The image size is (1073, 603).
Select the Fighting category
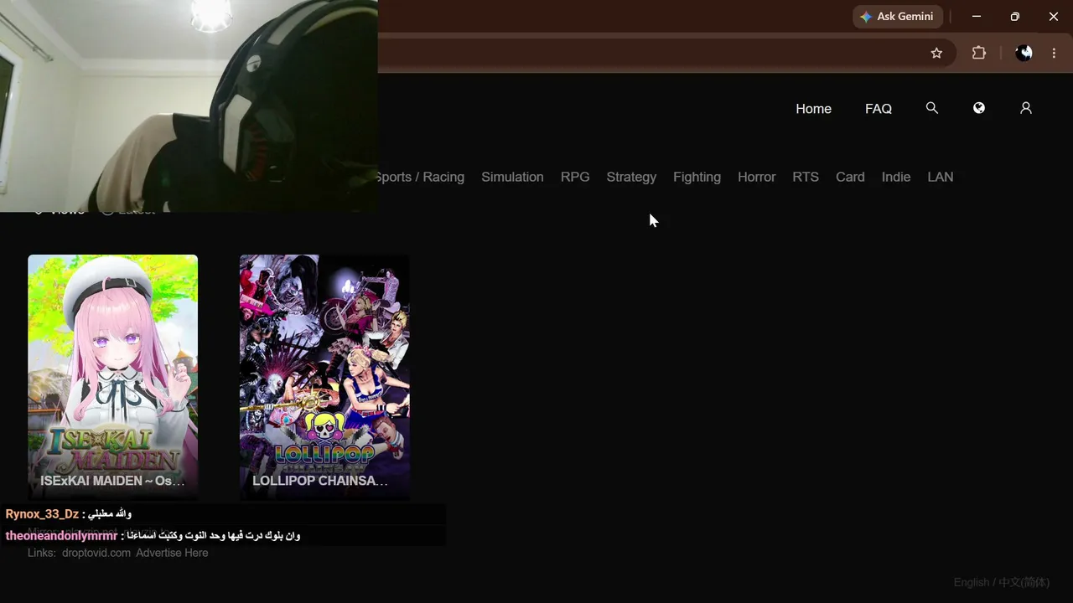click(x=697, y=177)
